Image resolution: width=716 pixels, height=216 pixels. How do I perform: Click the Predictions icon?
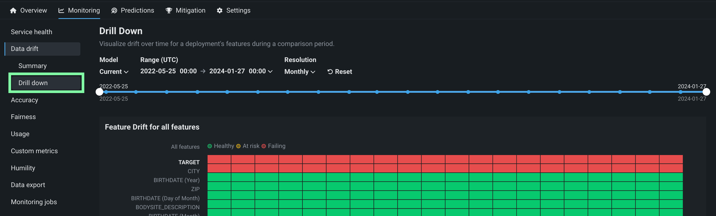pos(114,11)
